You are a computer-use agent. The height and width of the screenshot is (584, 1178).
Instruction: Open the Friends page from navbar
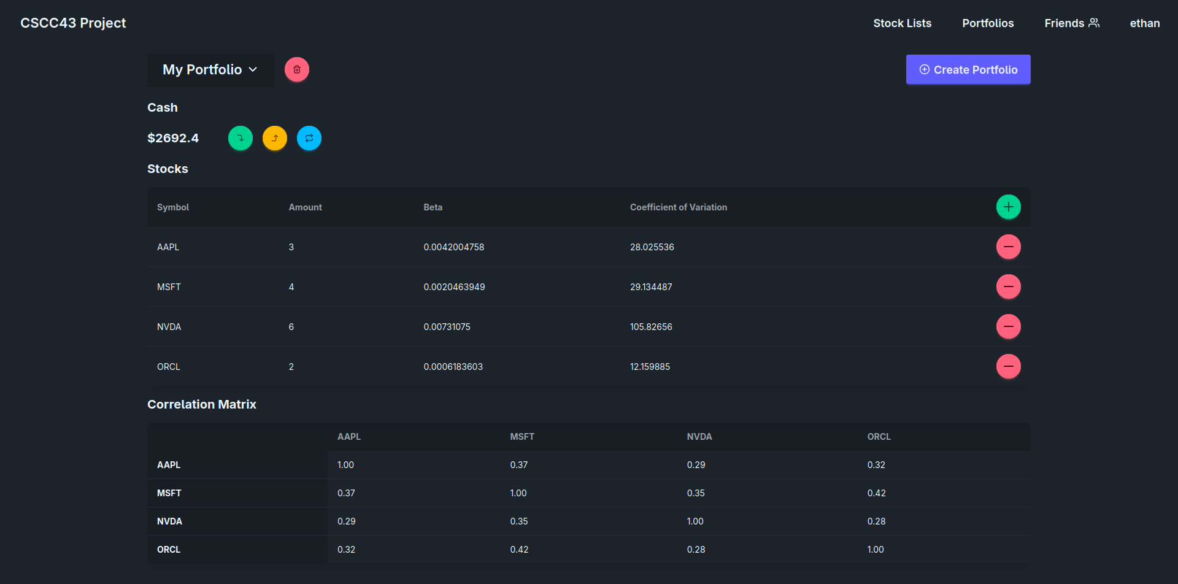[x=1071, y=23]
